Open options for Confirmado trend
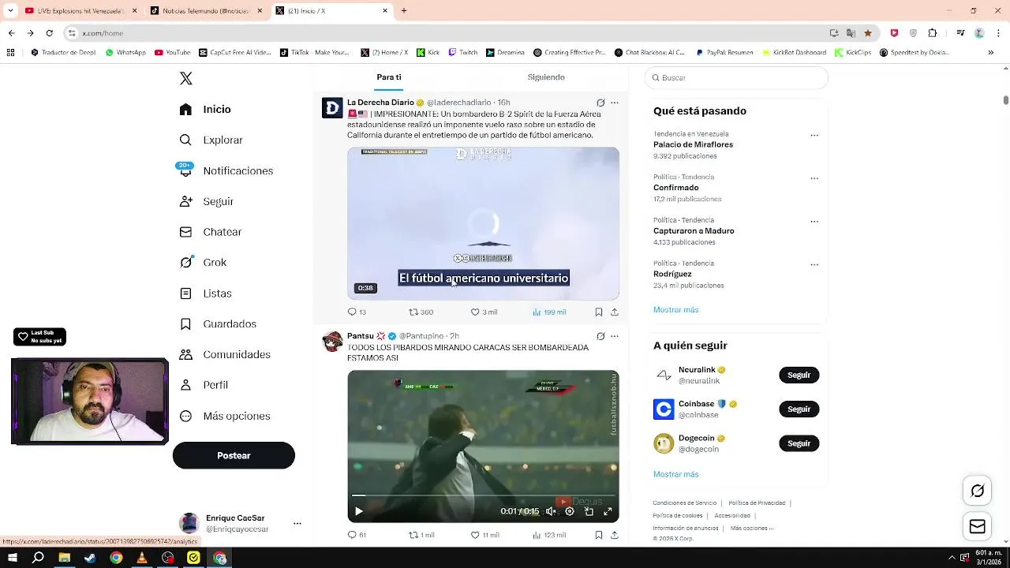1010x568 pixels. [814, 178]
